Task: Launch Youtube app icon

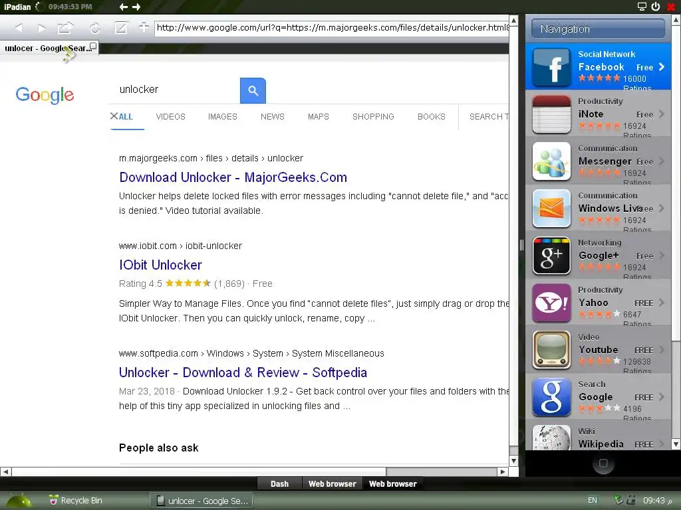Action: pos(551,350)
